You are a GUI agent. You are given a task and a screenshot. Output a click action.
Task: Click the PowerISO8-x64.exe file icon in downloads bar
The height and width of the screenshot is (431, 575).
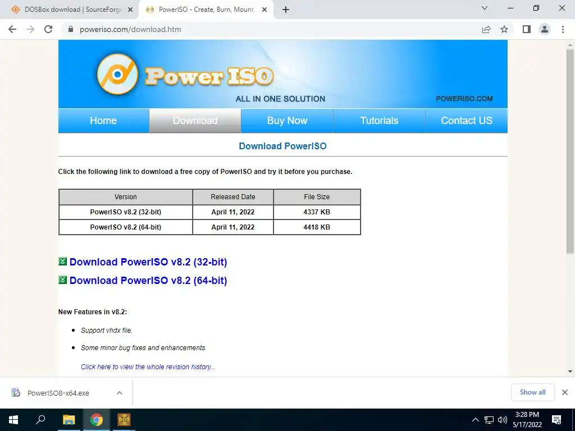[x=16, y=392]
